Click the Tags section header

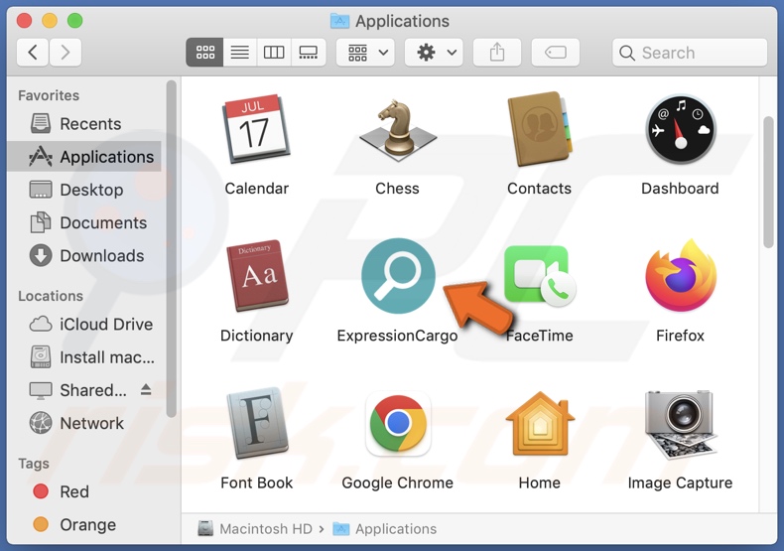[x=34, y=464]
